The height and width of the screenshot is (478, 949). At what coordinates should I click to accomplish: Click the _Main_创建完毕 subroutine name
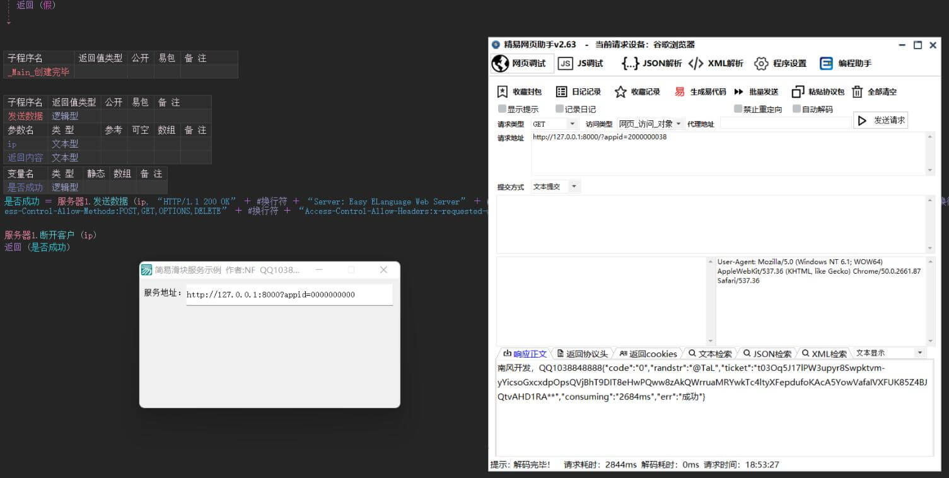(38, 72)
